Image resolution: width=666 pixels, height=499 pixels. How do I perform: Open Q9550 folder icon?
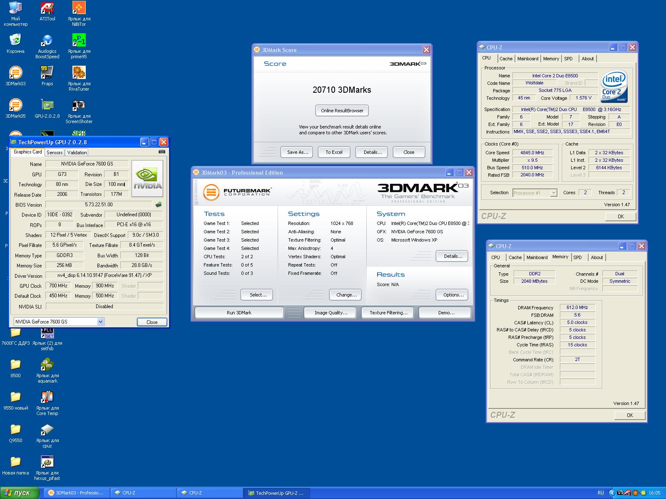pos(15,433)
